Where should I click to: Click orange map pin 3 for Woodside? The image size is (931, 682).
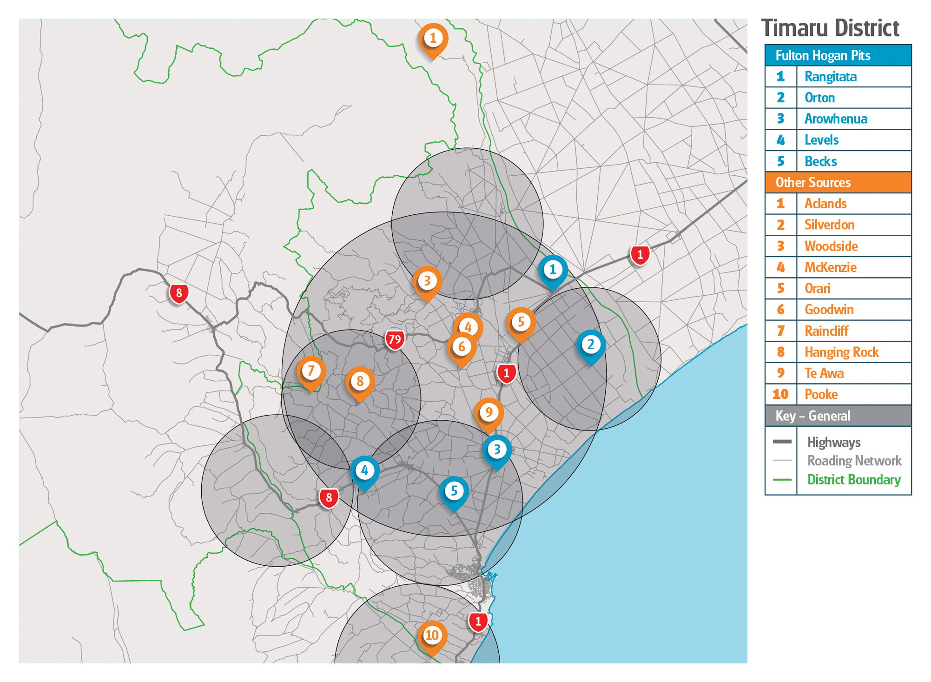pyautogui.click(x=427, y=284)
